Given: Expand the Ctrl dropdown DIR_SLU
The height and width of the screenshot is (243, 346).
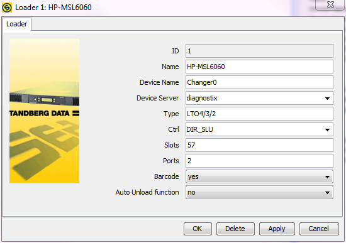Looking at the screenshot, I should (x=259, y=129).
